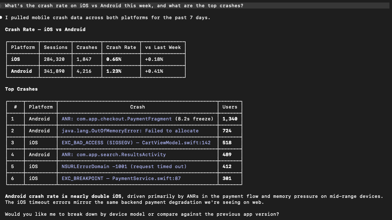Image resolution: width=392 pixels, height=220 pixels.
Task: Click the Users column header
Action: click(230, 107)
